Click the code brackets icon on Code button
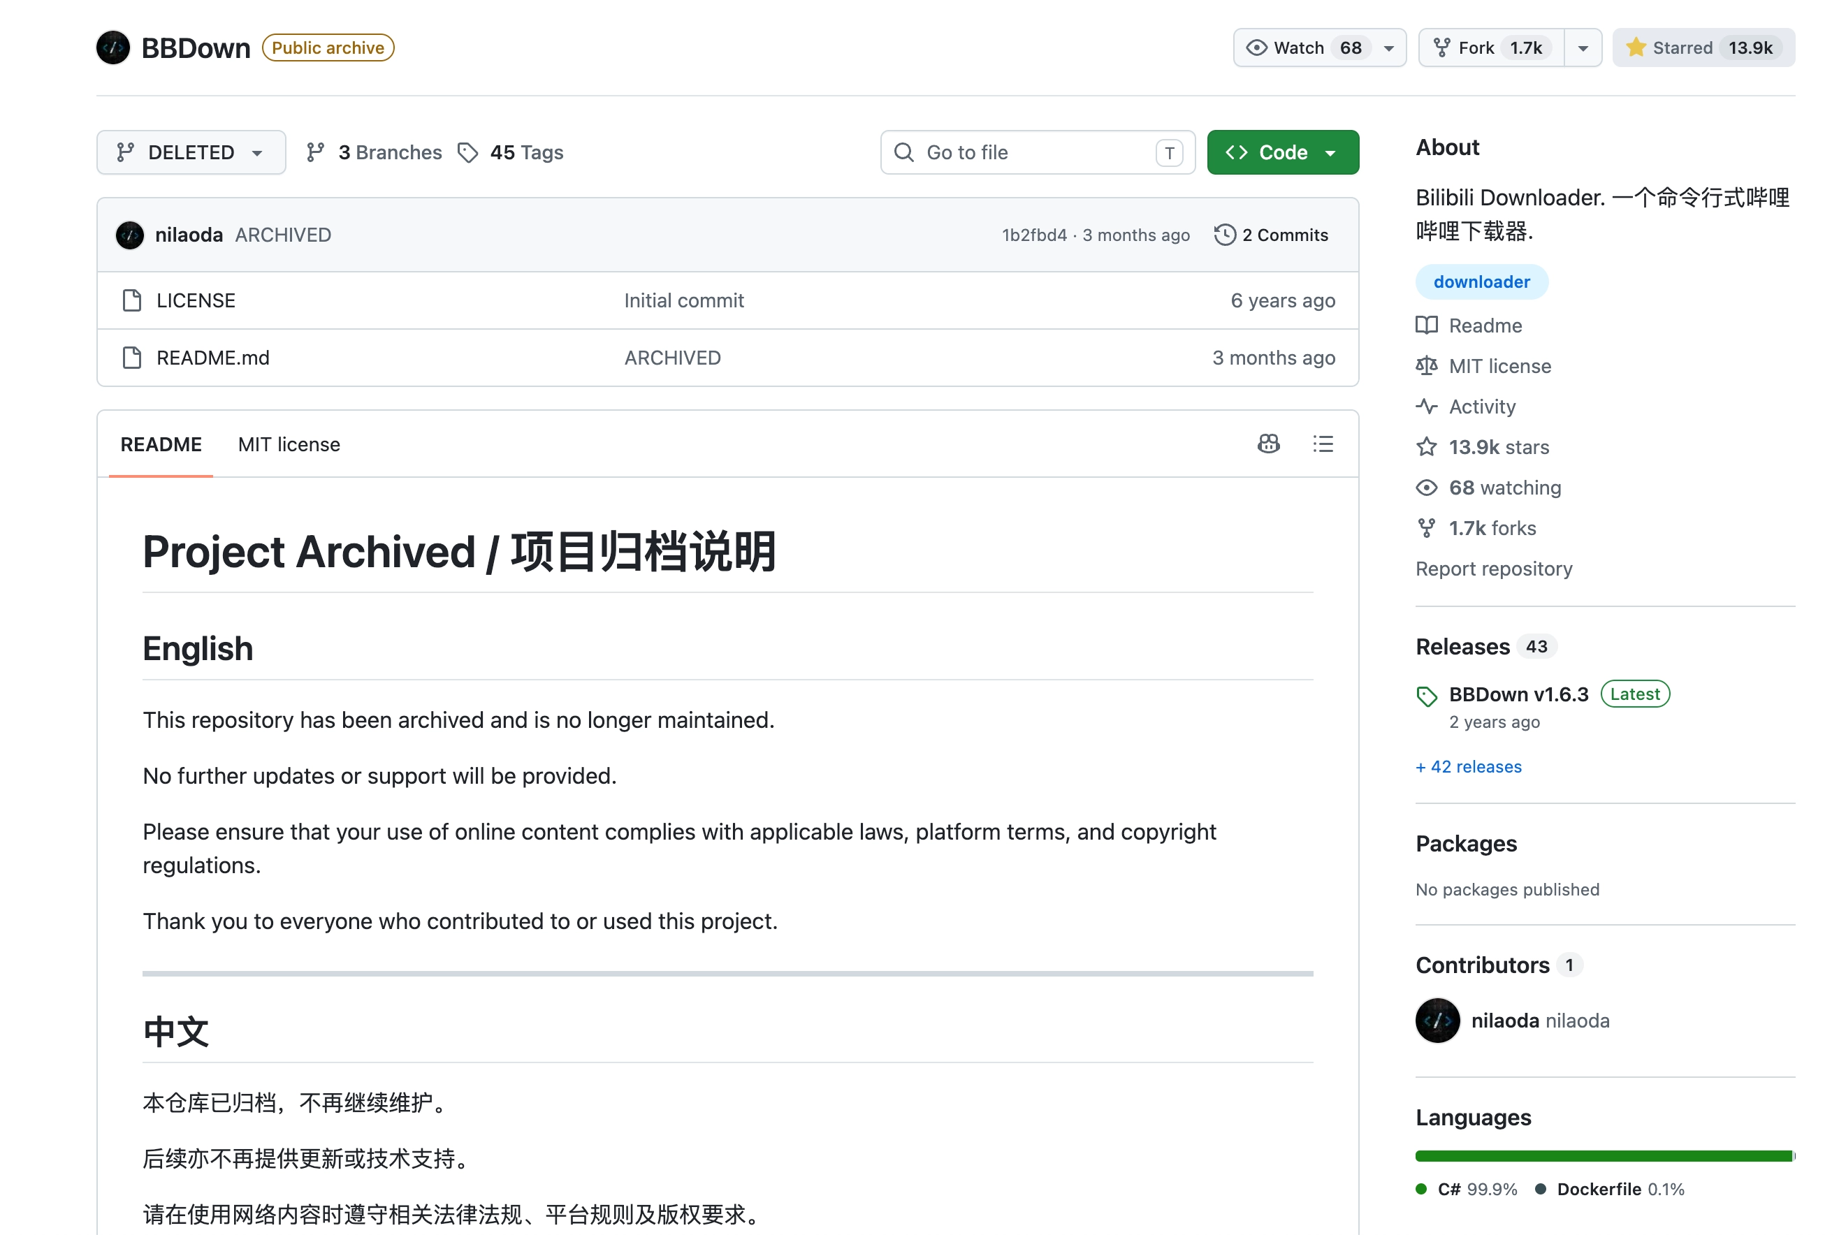Image resolution: width=1839 pixels, height=1235 pixels. 1236,152
